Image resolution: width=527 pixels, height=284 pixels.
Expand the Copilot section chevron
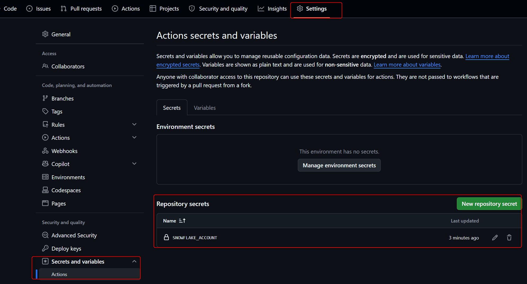pyautogui.click(x=134, y=164)
